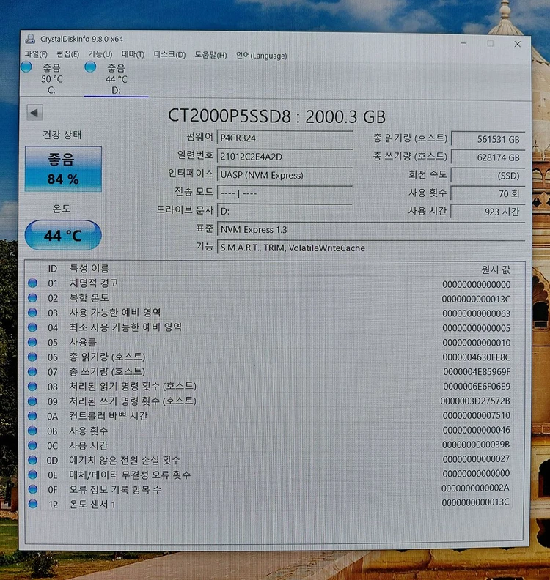550x580 pixels.
Task: Select attribute name 복합 온도
Action: 89,298
